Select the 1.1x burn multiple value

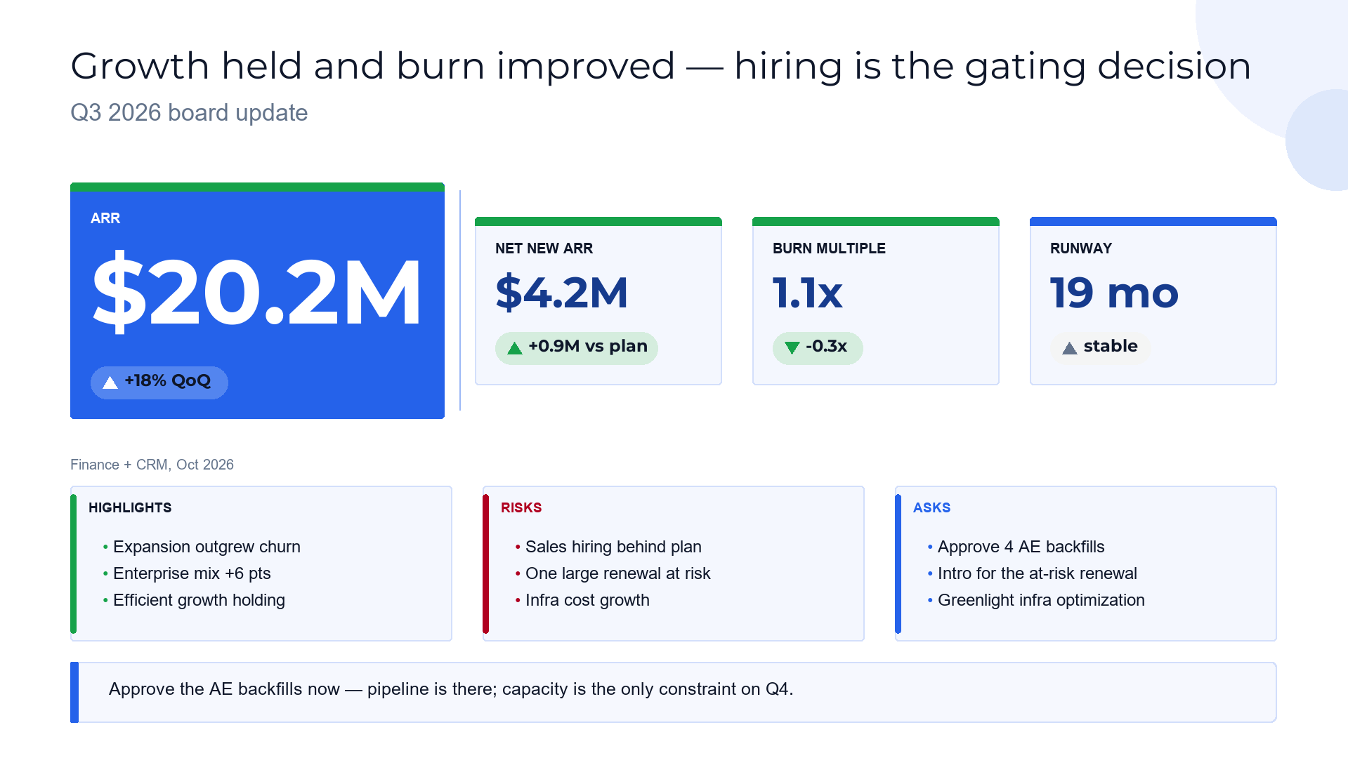[x=807, y=293]
